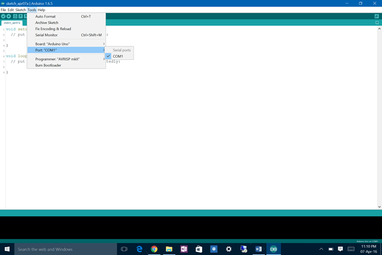Click the Upload arrow button

tap(9, 16)
